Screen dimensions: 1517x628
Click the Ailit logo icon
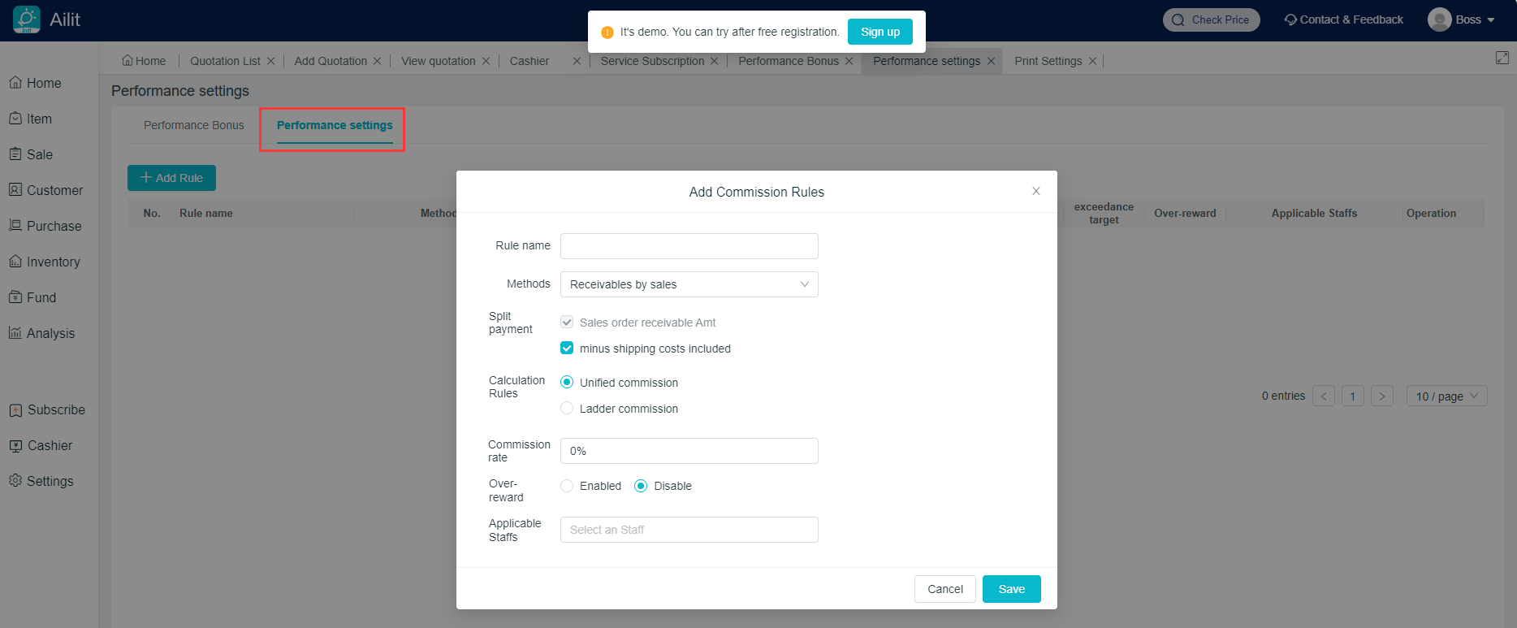27,19
